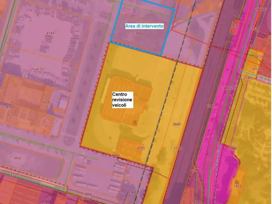Click parcel number 436
Screen dimensions: 272x204
pos(236,26)
